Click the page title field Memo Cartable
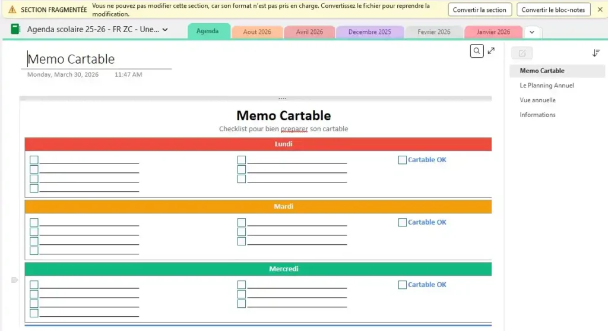 point(97,59)
